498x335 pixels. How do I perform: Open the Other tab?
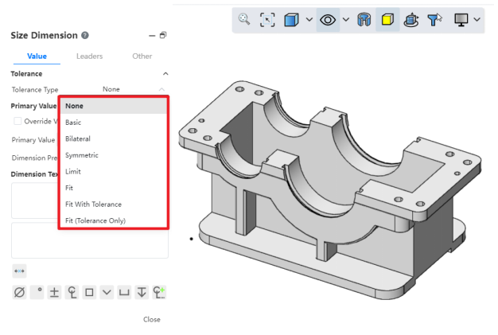pyautogui.click(x=142, y=56)
